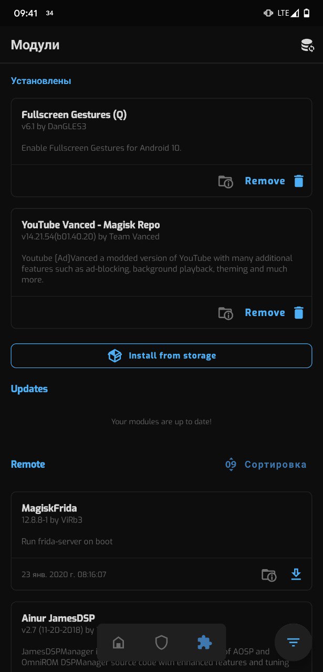Tap the YouTube Vanced module title
Viewport: 323px width, 672px height.
point(90,225)
